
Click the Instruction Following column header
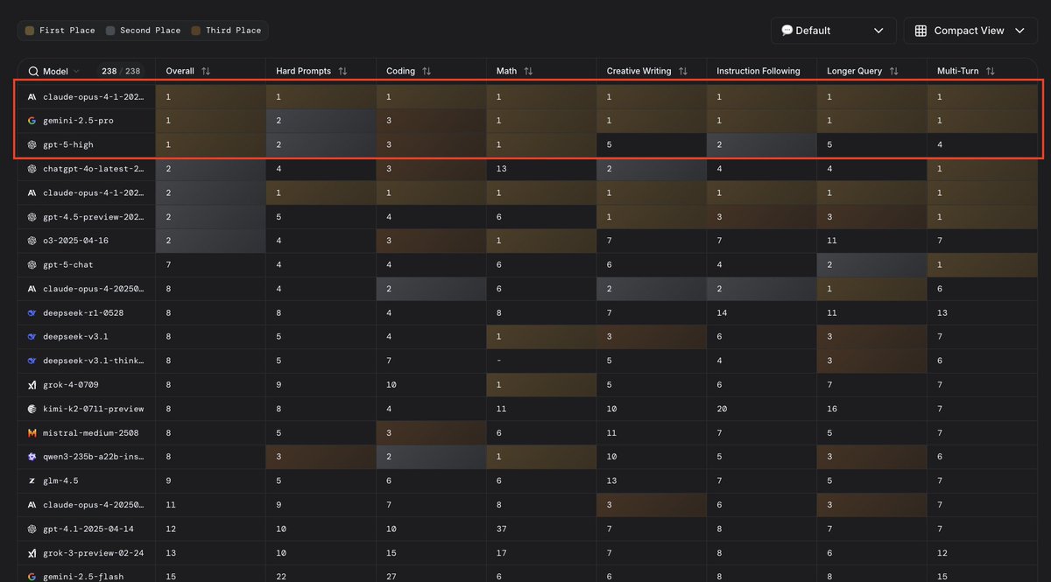(x=758, y=71)
